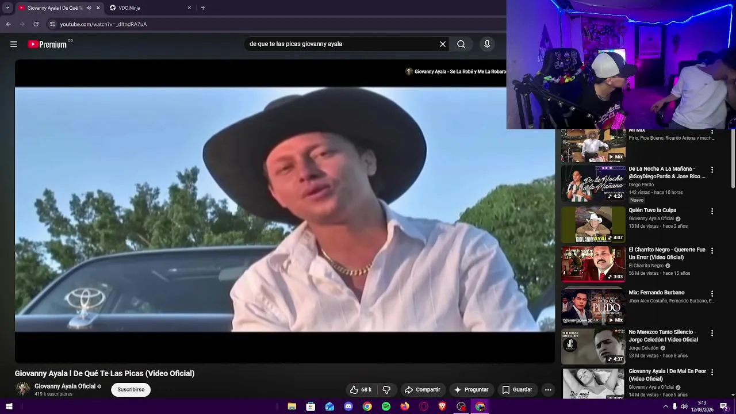
Task: Click Mix: Fernando Burbano thumbnail
Action: tap(593, 306)
